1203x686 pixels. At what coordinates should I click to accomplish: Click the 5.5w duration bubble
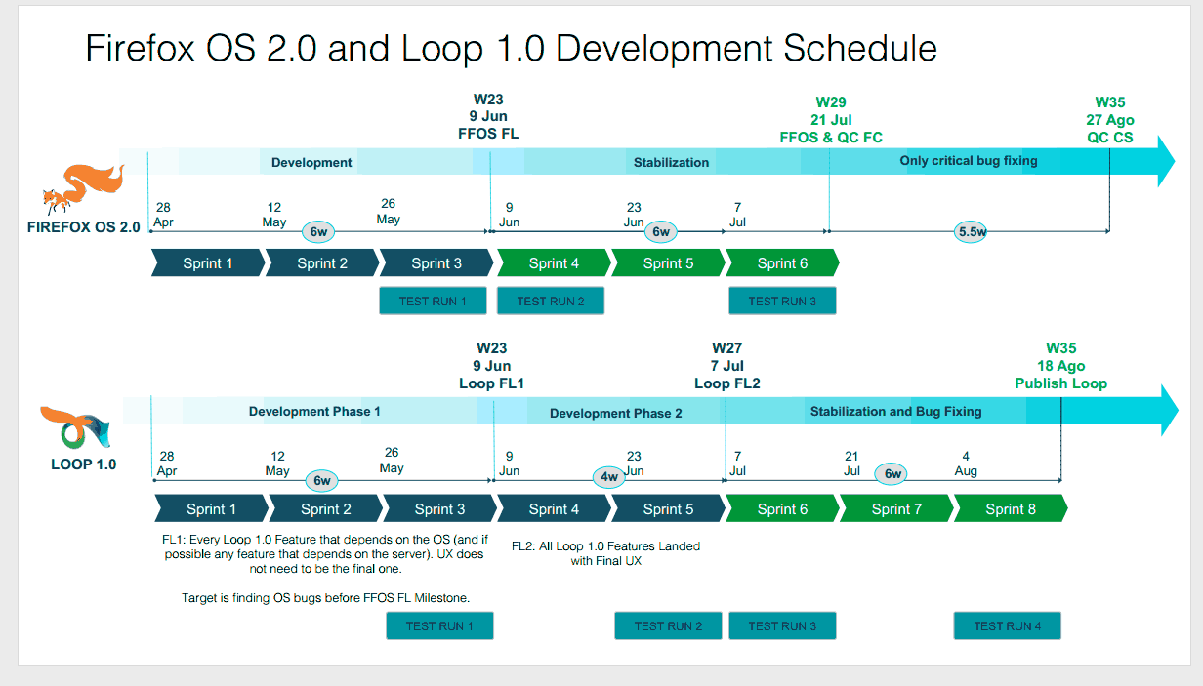click(x=972, y=232)
